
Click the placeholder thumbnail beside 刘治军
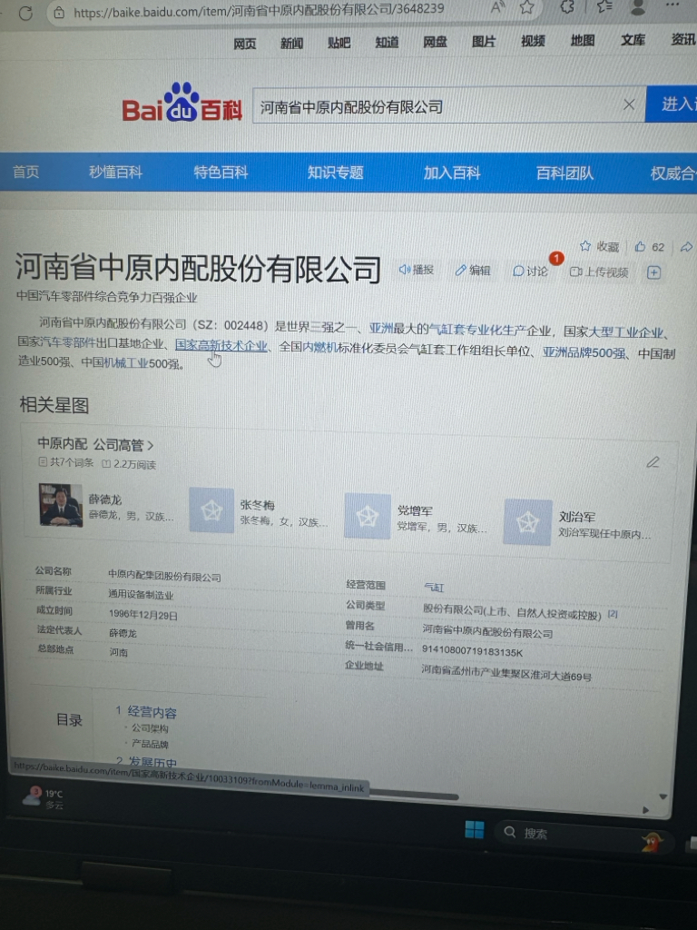point(527,522)
